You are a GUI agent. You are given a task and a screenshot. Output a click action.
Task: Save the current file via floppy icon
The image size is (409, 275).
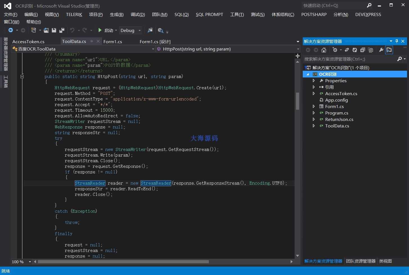[x=54, y=30]
